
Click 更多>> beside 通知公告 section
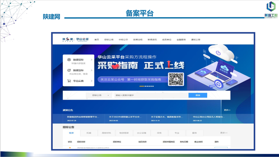pos(227,110)
